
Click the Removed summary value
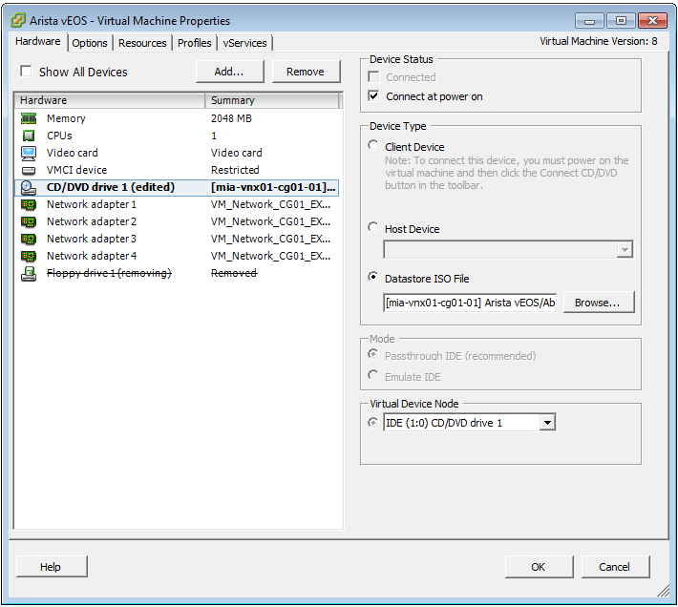tap(234, 273)
